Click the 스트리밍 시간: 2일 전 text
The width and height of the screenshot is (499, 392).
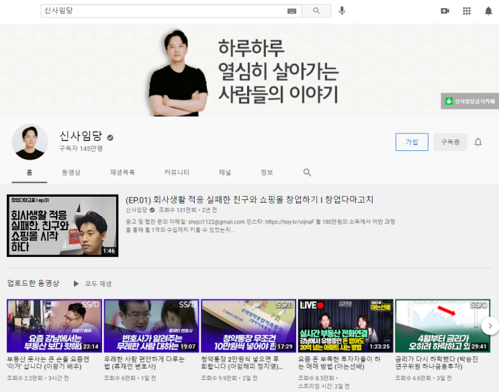pyautogui.click(x=324, y=386)
